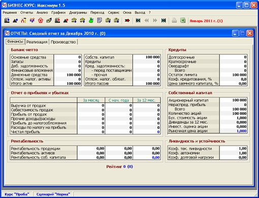Open the Сервис menu
The image size is (259, 198).
[114, 13]
